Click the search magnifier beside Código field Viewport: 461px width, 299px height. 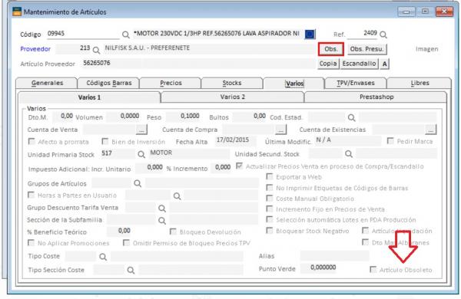coord(126,34)
